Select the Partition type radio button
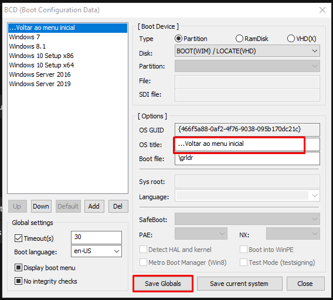Image resolution: width=333 pixels, height=300 pixels. [x=178, y=39]
